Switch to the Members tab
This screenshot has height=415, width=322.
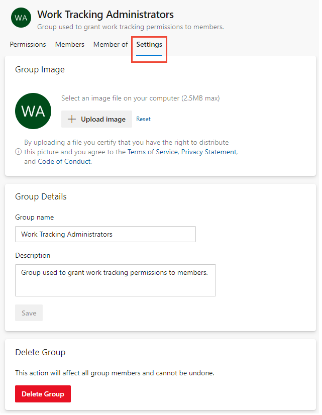(x=70, y=44)
